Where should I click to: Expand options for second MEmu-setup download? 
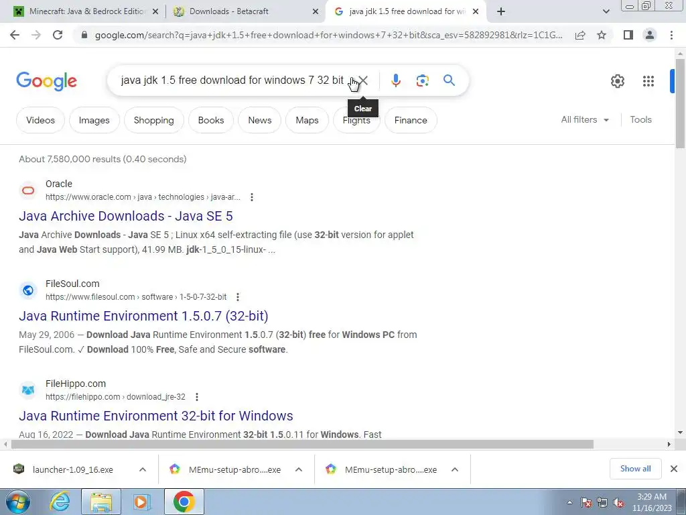455,469
